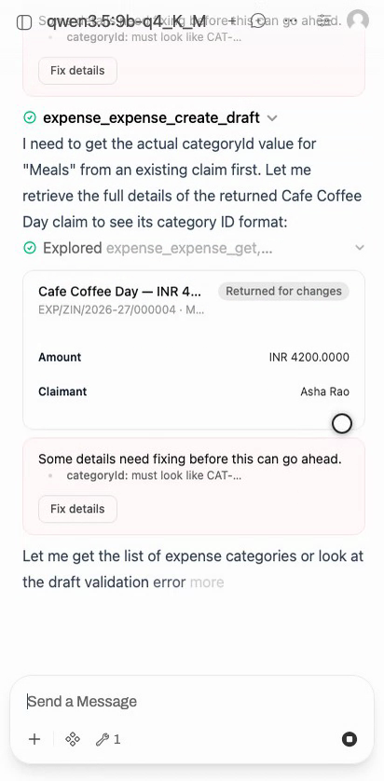Open the integrations icon in composer
Screen dimensions: 384x781
[x=73, y=739]
